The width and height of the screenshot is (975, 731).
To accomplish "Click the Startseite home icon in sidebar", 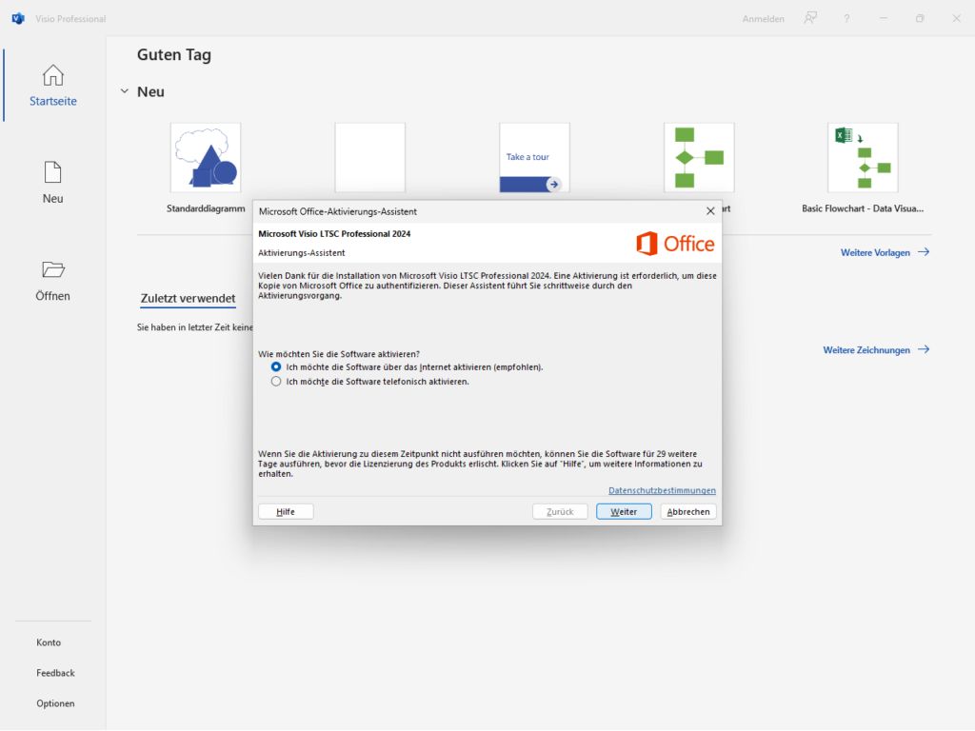I will [53, 75].
